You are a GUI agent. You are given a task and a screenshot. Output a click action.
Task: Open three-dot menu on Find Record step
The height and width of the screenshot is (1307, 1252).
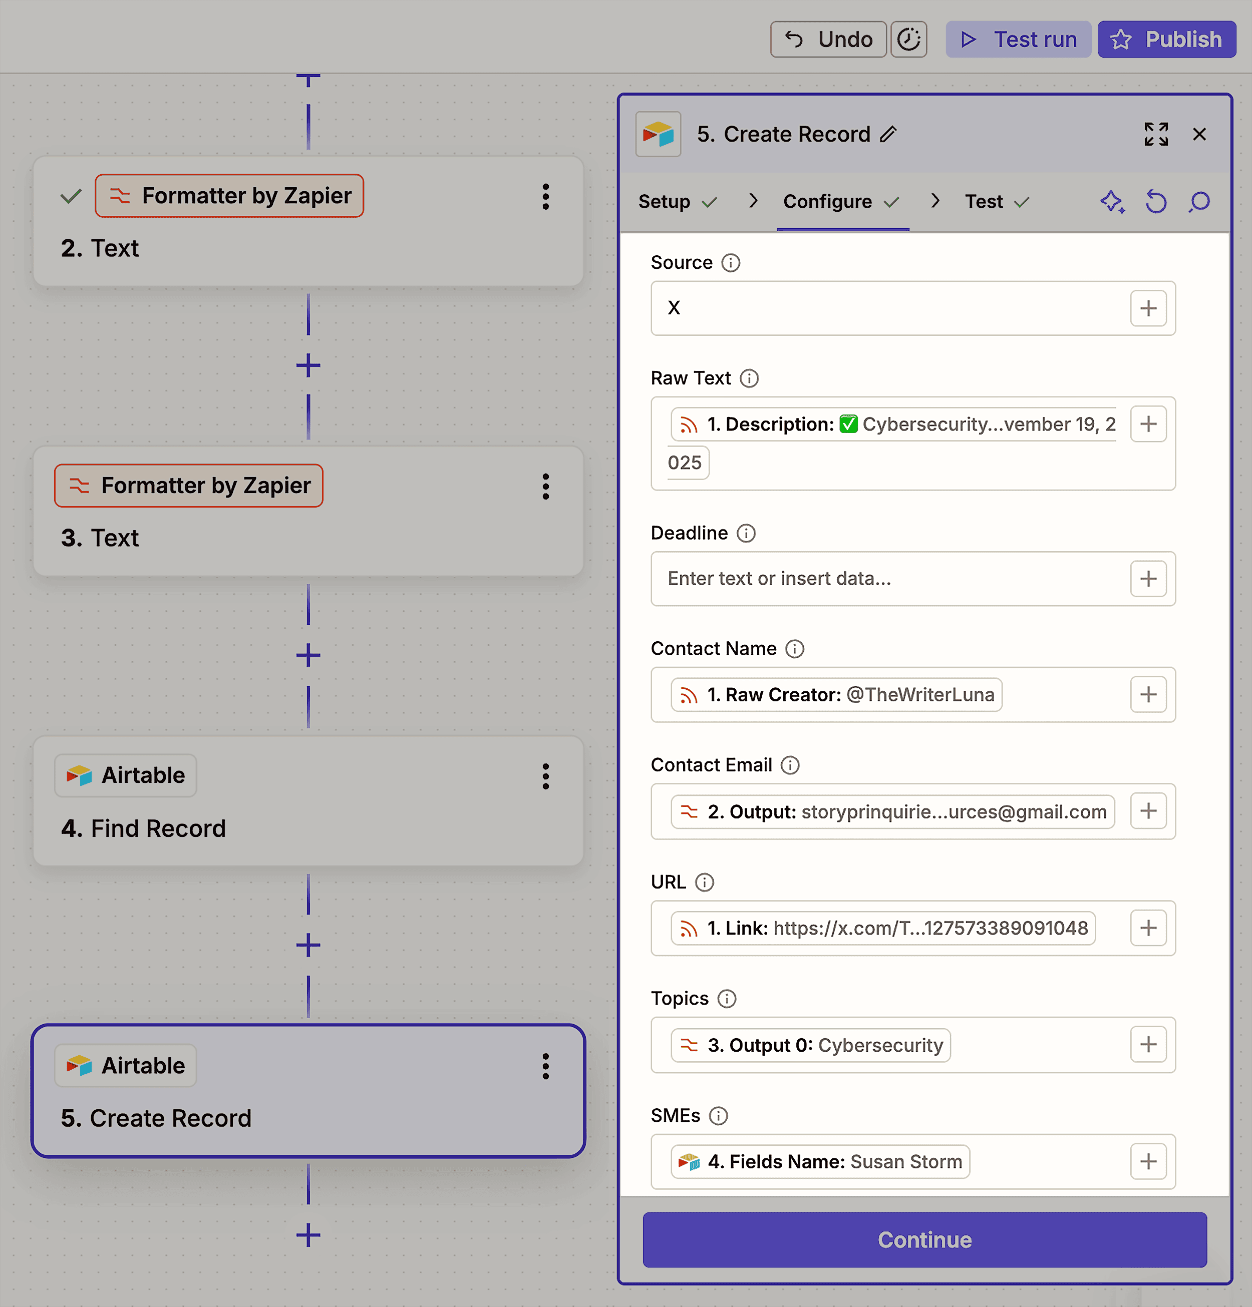tap(546, 776)
